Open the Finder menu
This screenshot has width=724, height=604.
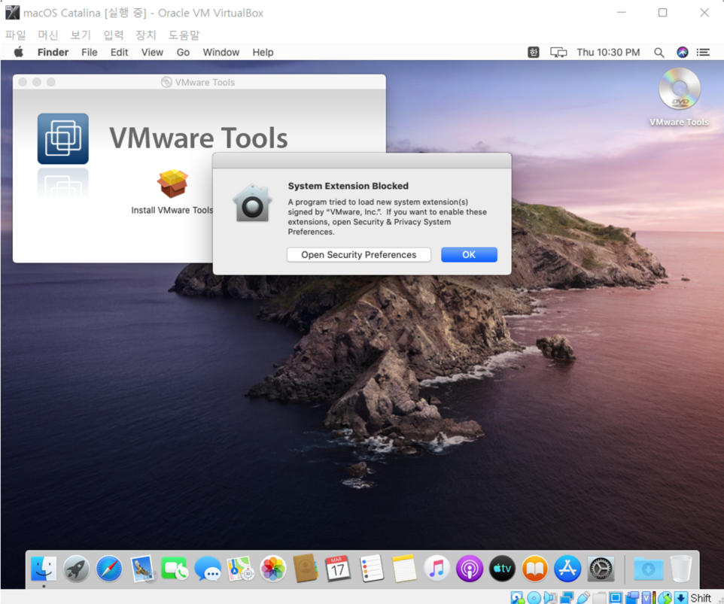coord(53,52)
